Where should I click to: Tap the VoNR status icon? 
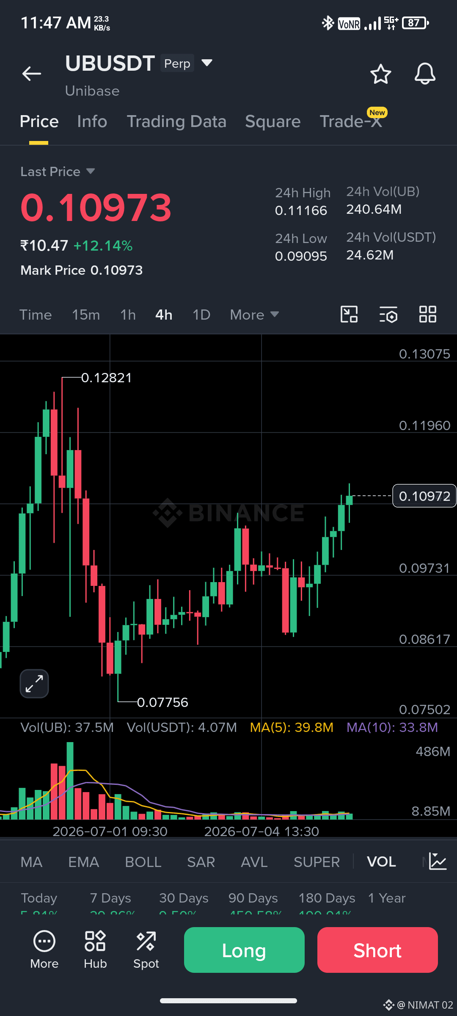(x=349, y=24)
